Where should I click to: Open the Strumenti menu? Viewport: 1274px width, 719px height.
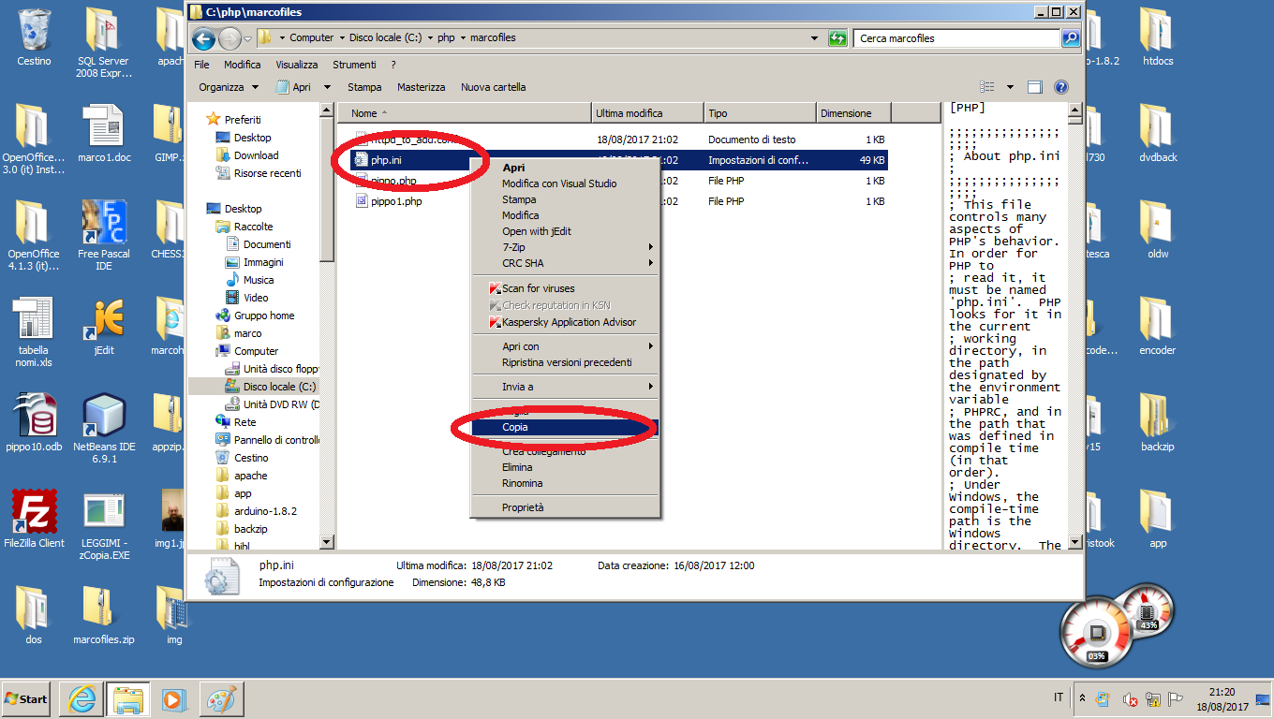click(354, 65)
